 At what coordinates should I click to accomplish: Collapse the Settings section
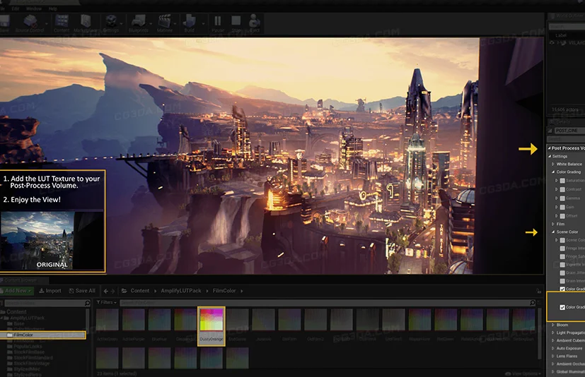[x=550, y=156]
